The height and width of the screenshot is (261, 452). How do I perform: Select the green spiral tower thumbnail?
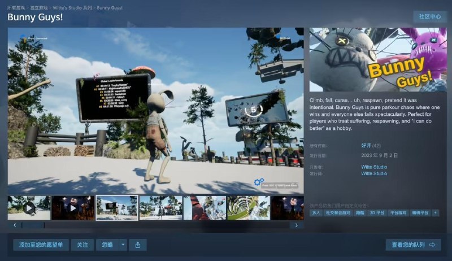point(249,208)
